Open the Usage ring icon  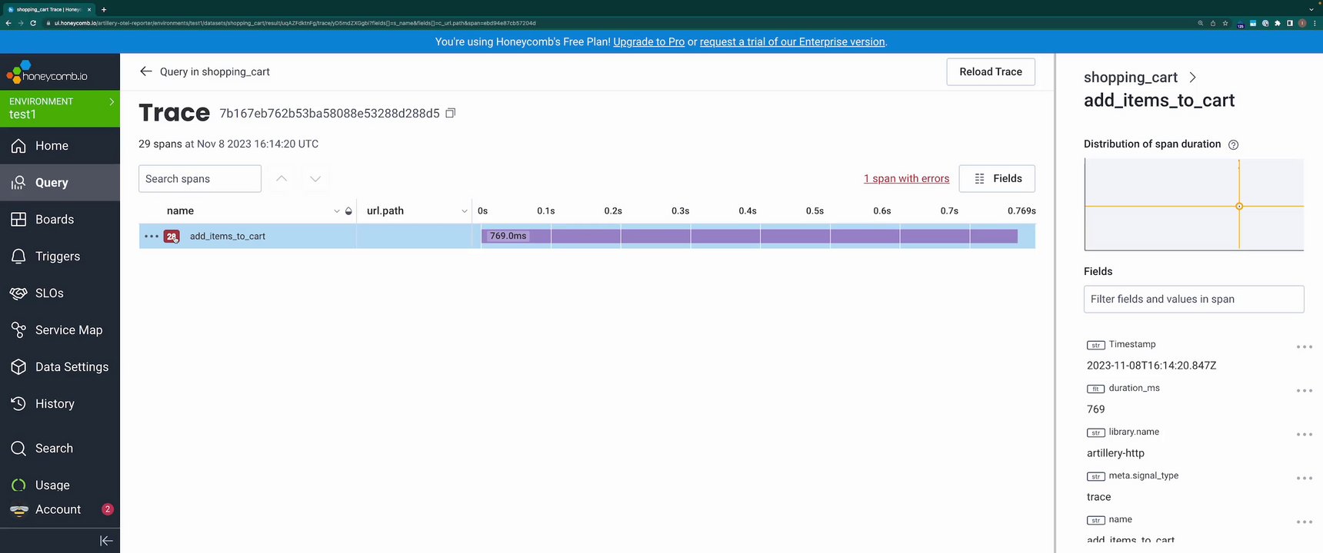pos(19,485)
